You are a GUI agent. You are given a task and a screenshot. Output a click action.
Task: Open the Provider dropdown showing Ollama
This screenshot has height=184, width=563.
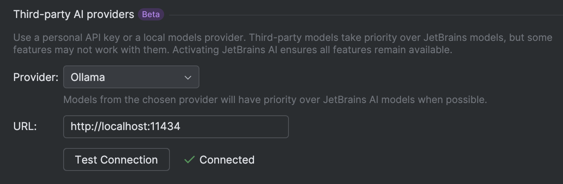pyautogui.click(x=131, y=77)
